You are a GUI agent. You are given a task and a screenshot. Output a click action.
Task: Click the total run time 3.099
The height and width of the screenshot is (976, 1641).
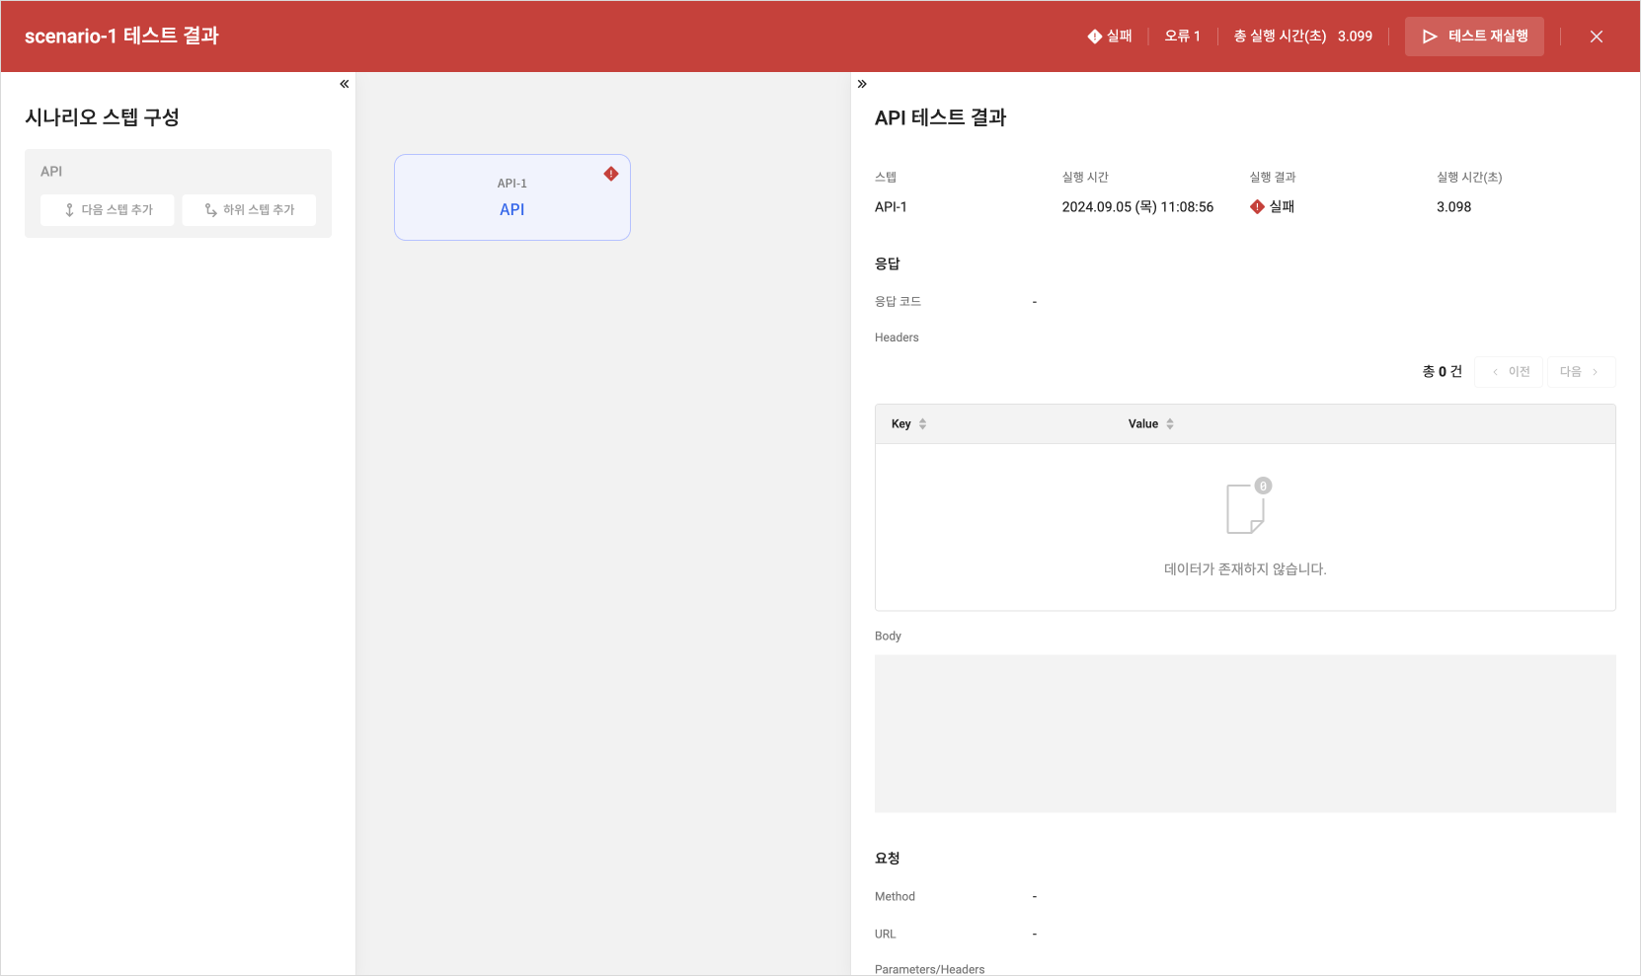pos(1355,37)
